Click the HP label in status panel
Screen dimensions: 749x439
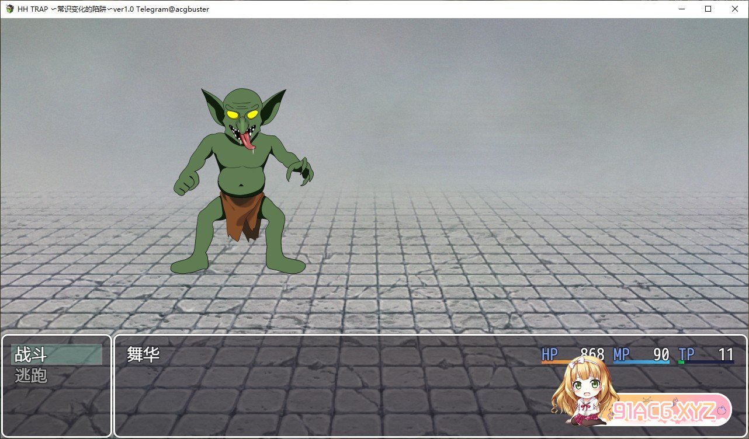click(550, 354)
